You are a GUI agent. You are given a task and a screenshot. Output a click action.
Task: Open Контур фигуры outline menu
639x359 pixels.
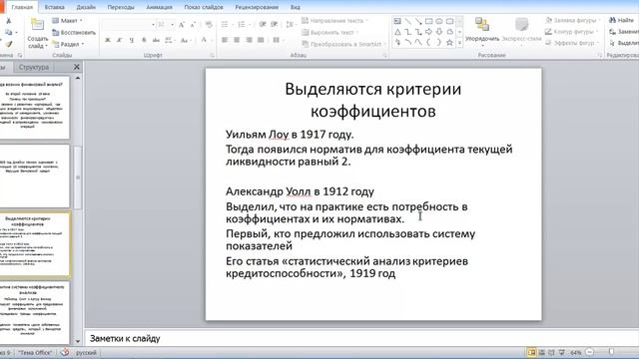[x=572, y=31]
